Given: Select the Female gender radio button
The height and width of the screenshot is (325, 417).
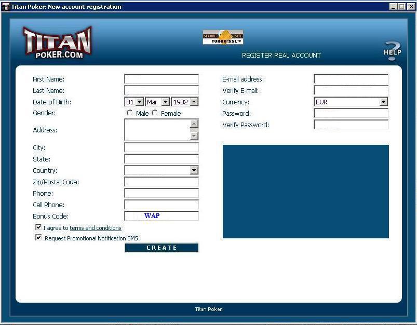Looking at the screenshot, I should tap(155, 113).
